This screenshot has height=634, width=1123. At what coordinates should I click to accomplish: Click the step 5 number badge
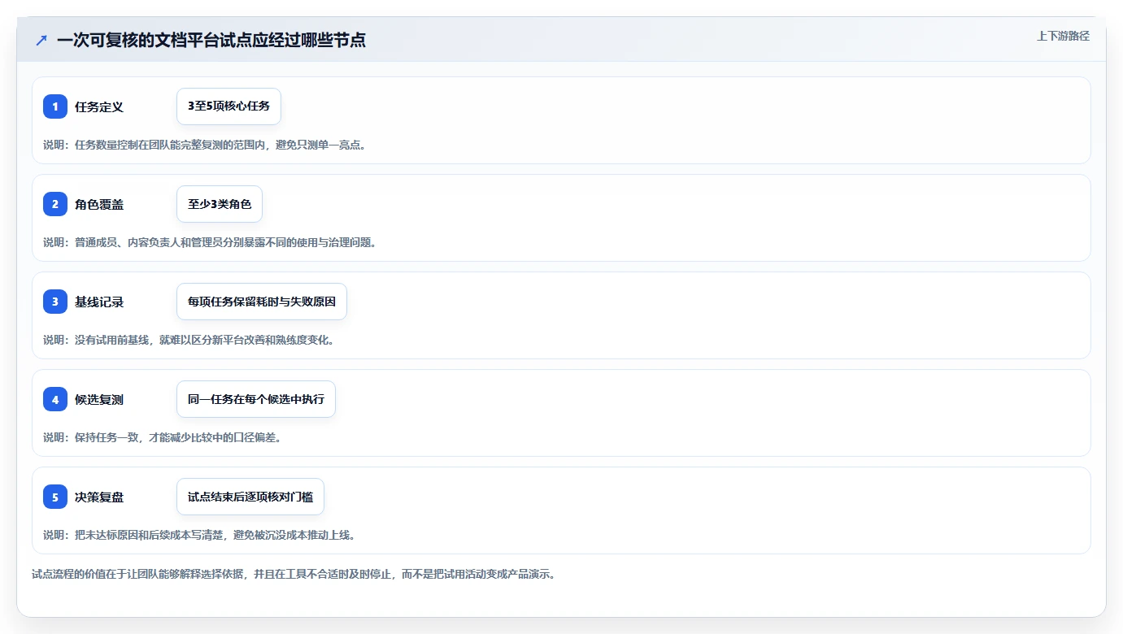point(55,497)
